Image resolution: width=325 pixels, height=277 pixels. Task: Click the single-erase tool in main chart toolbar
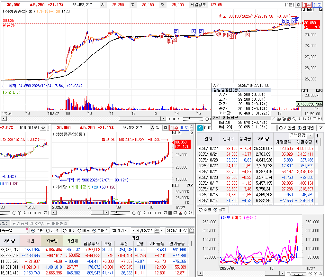coord(279,119)
